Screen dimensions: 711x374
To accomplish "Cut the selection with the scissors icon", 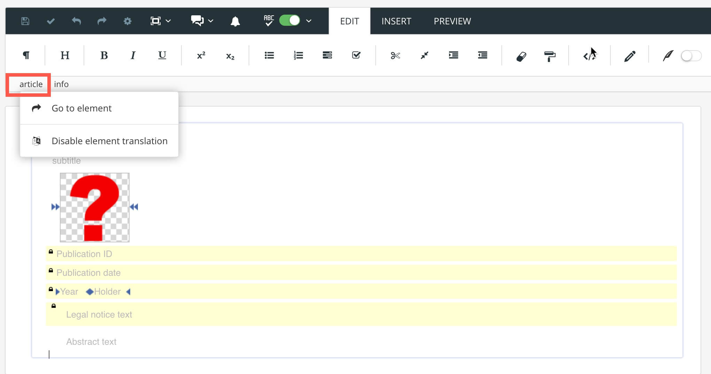I will pyautogui.click(x=394, y=55).
